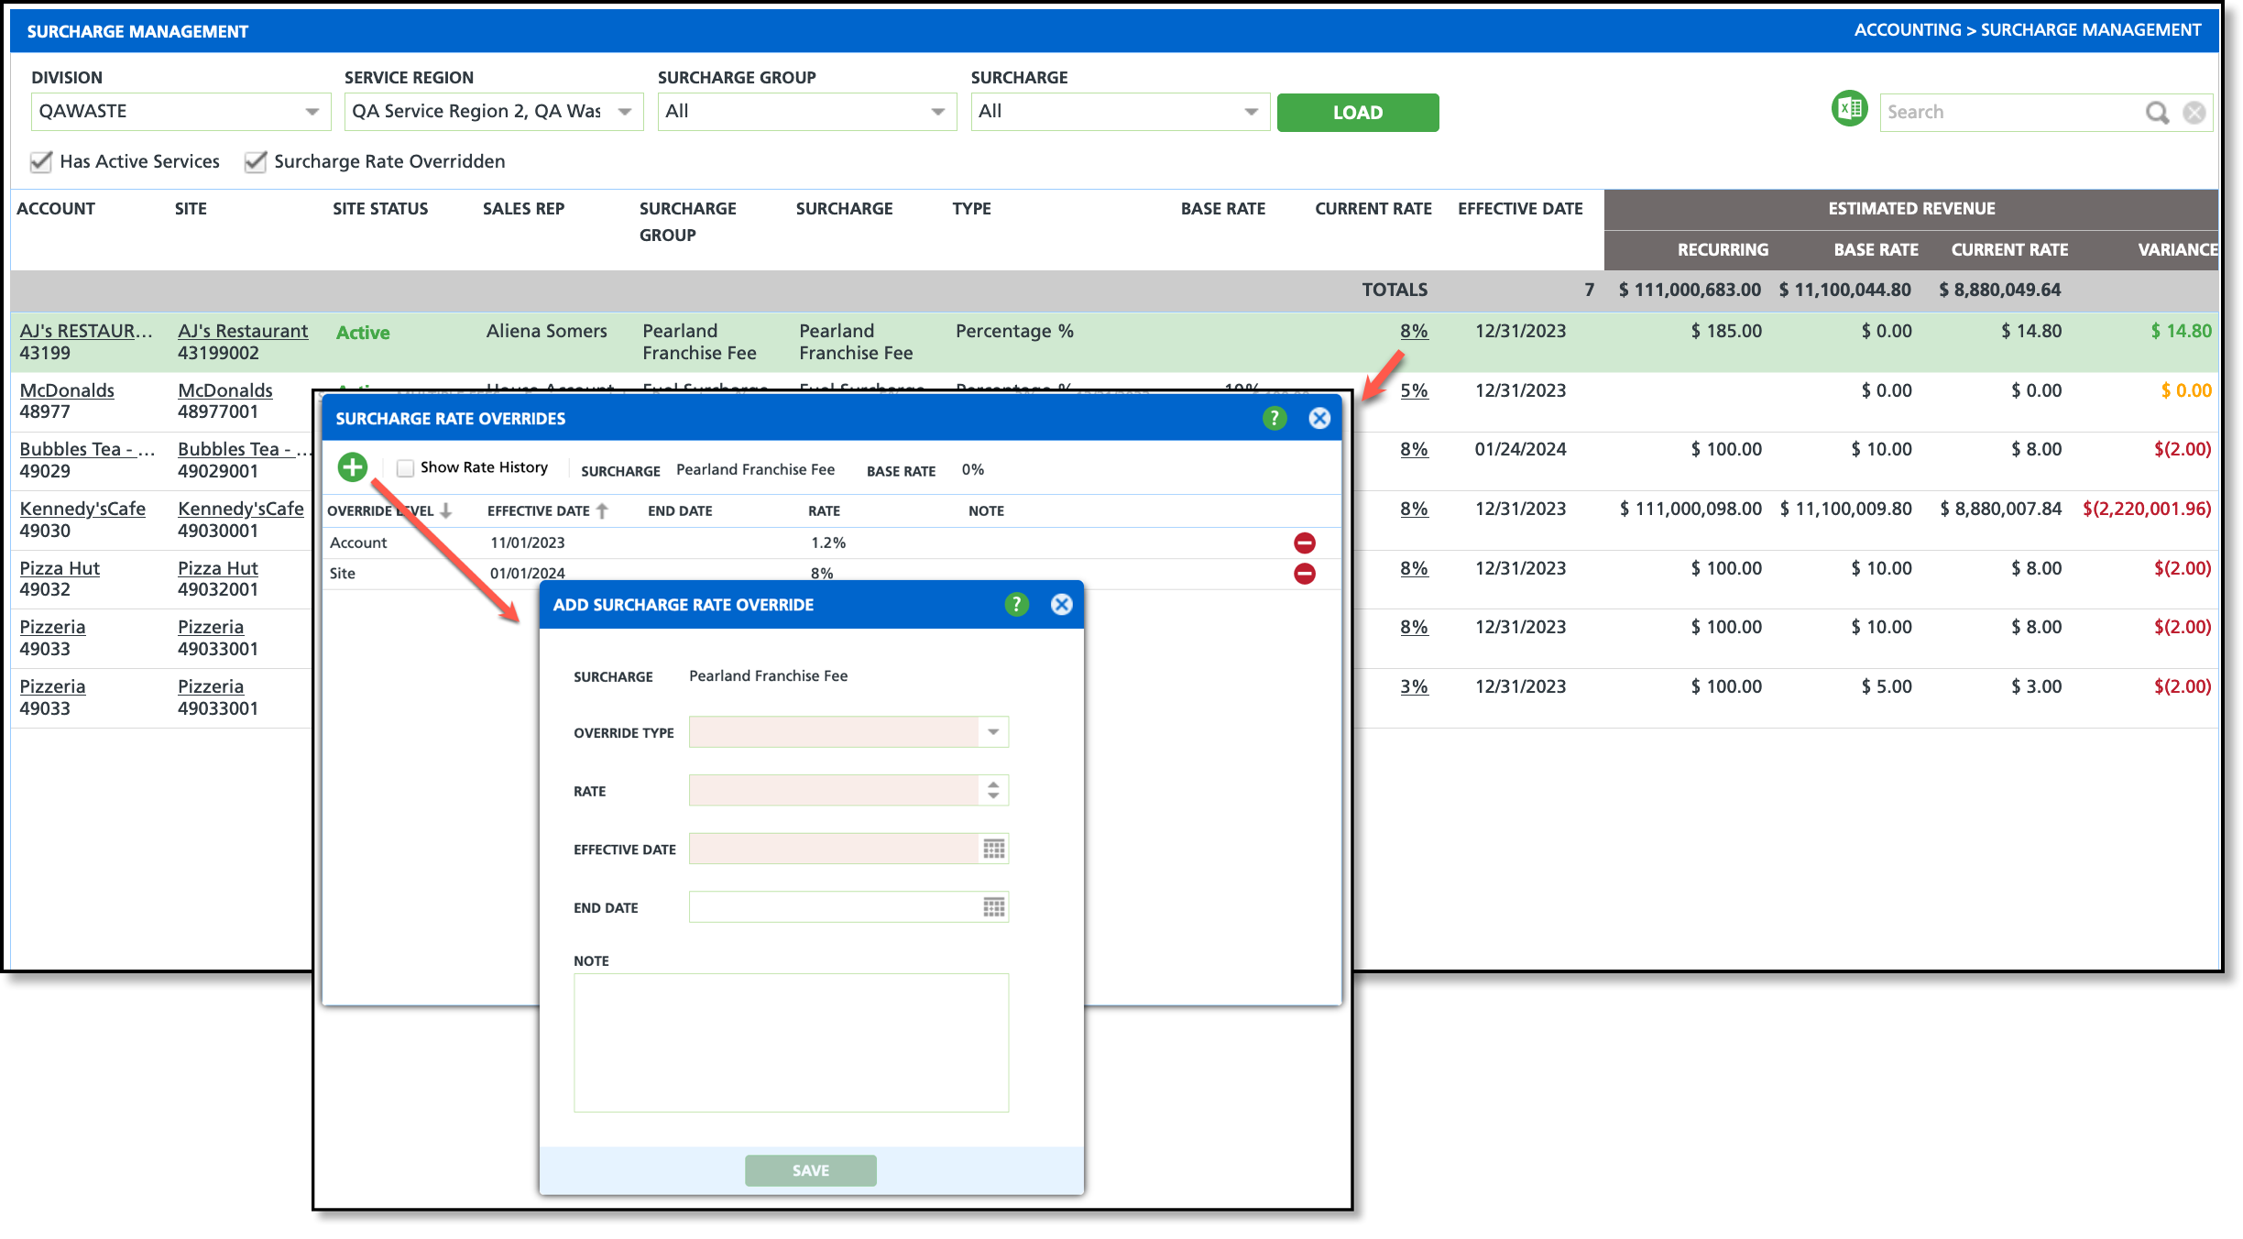Open the AJ's Restaurant site link
The width and height of the screenshot is (2243, 1239).
click(242, 331)
